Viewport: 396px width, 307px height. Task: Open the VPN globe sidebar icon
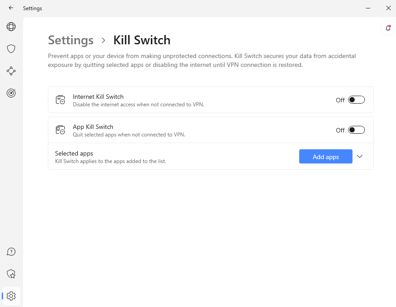click(11, 27)
